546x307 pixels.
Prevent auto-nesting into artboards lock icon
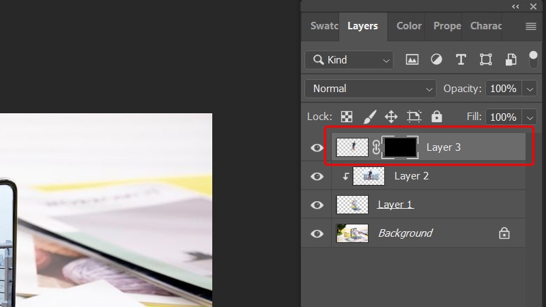[x=414, y=117]
